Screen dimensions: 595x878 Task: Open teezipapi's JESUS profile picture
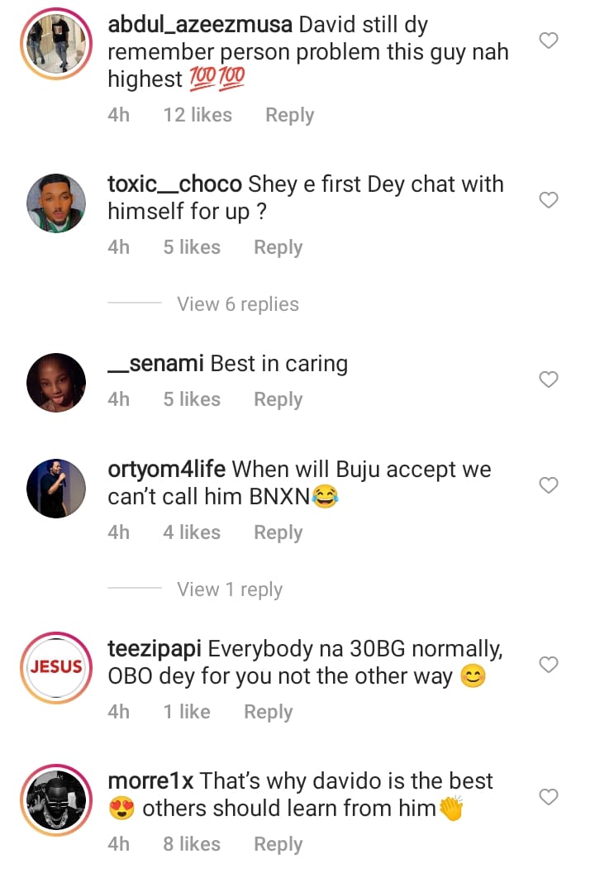tap(56, 668)
